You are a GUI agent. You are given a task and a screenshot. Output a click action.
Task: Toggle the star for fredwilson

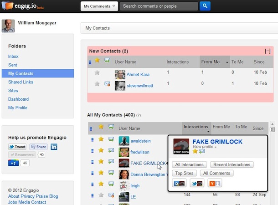101,150
